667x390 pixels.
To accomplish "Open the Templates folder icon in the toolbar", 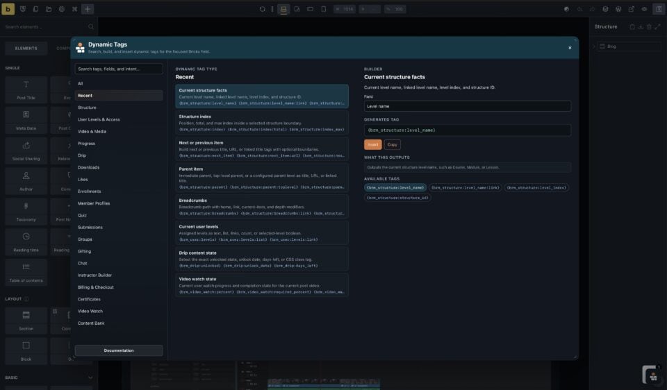I will click(49, 9).
